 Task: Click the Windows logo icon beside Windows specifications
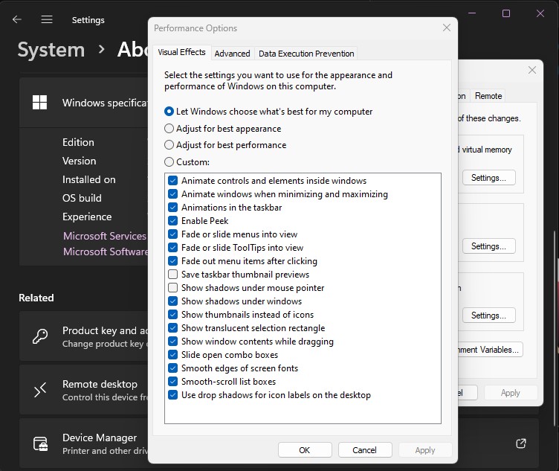[39, 103]
